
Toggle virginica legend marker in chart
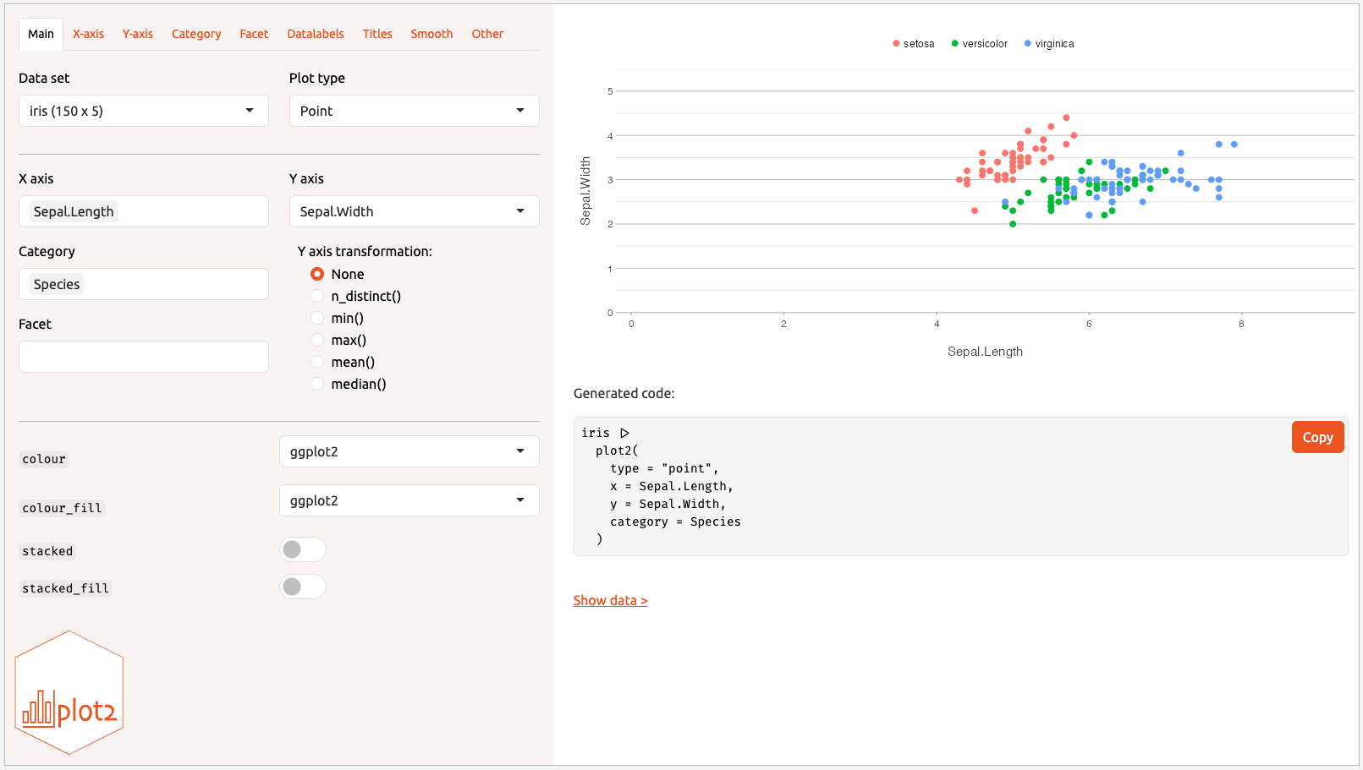click(x=1028, y=44)
